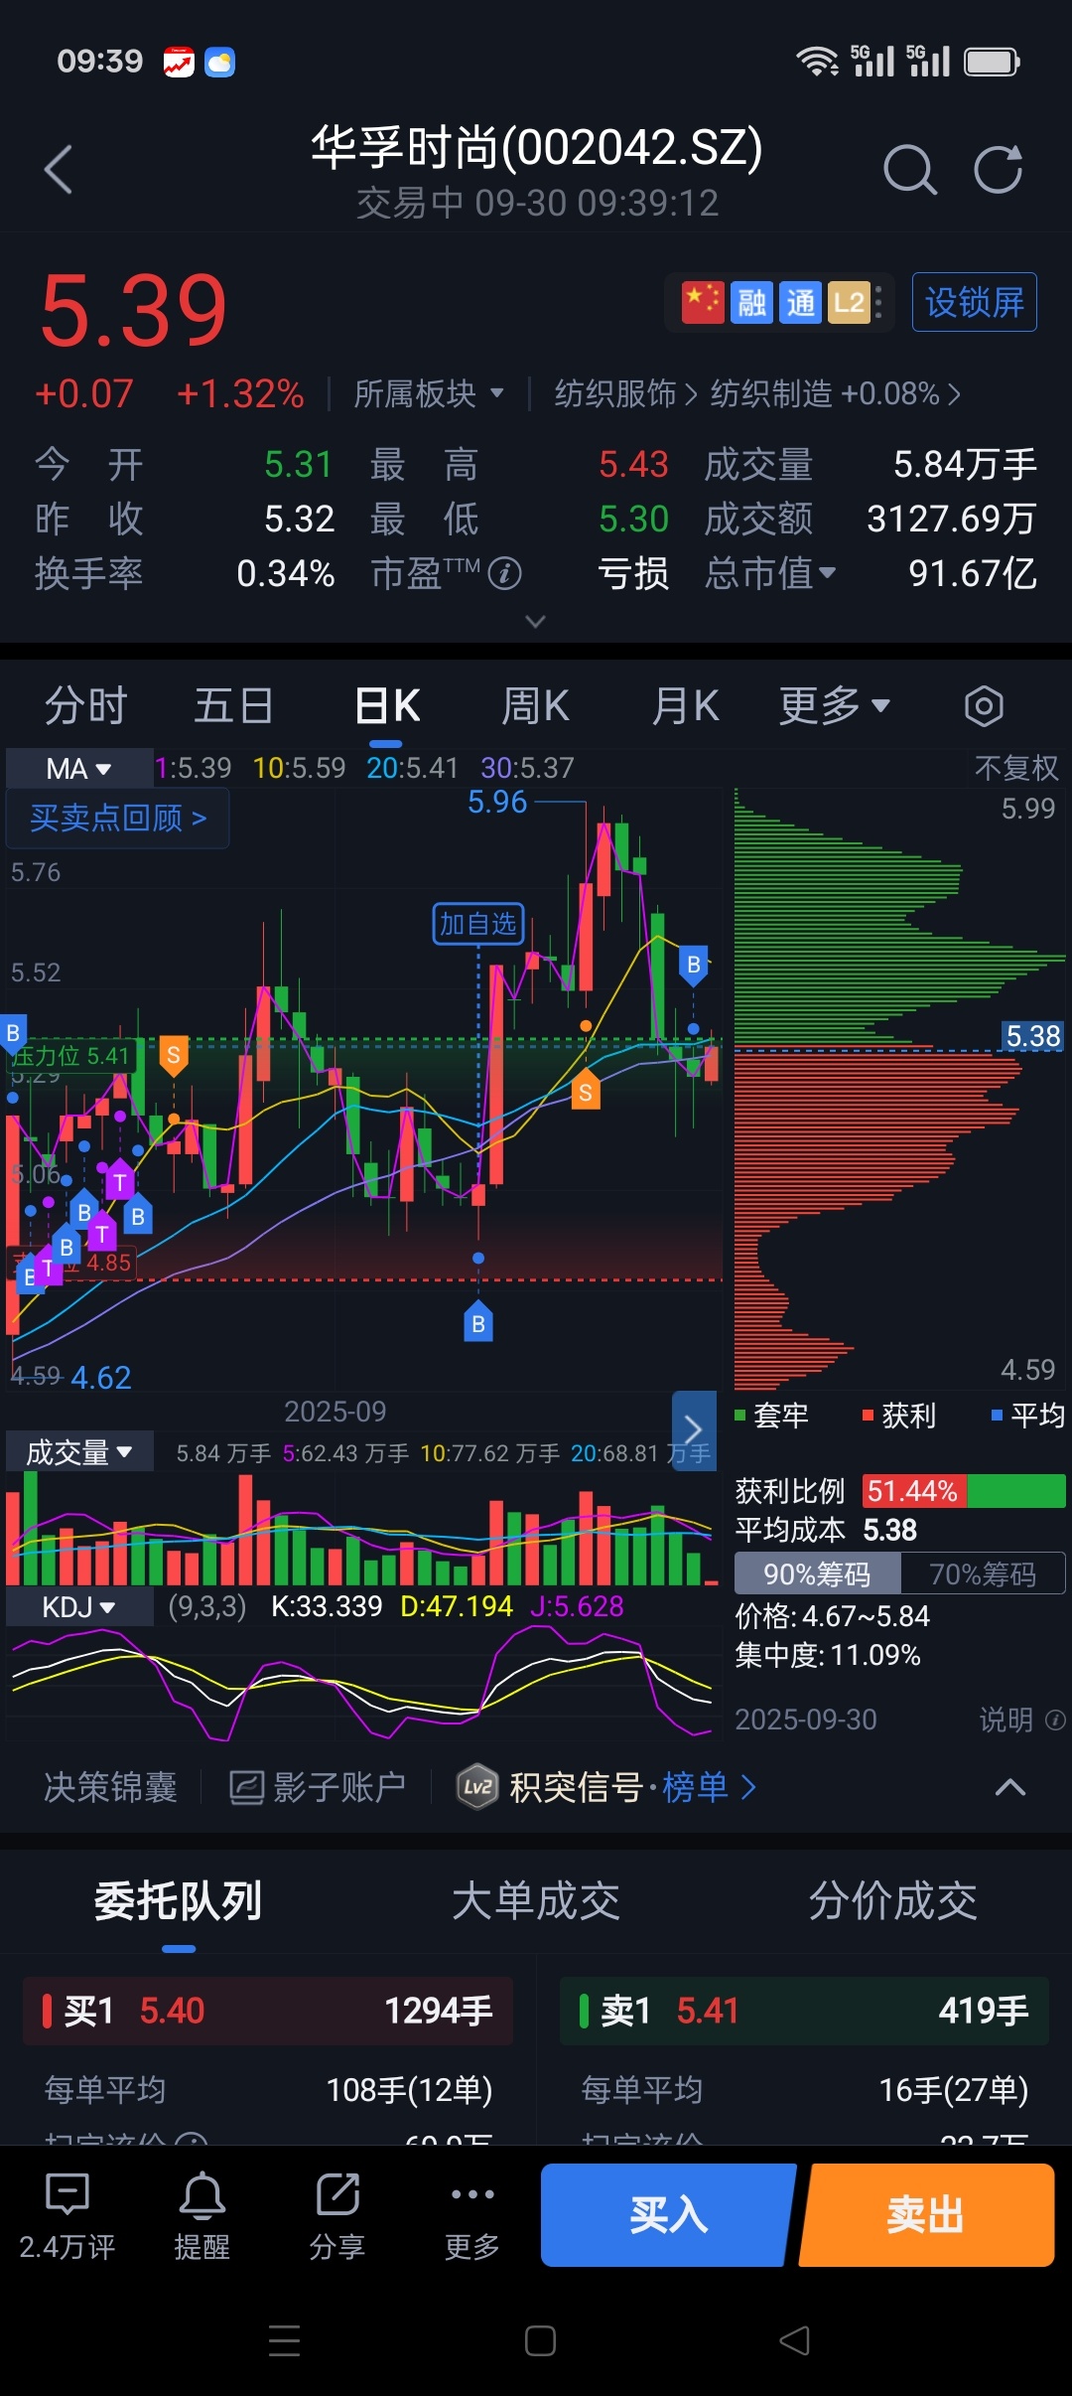1072x2396 pixels.
Task: Switch to 委托队列 tab
Action: 179,1901
